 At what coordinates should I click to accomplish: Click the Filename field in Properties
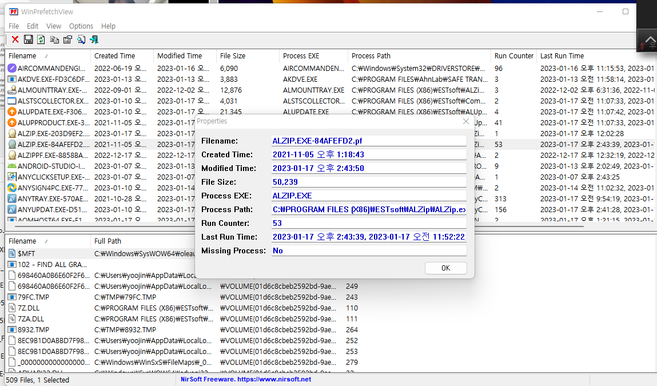tap(369, 141)
